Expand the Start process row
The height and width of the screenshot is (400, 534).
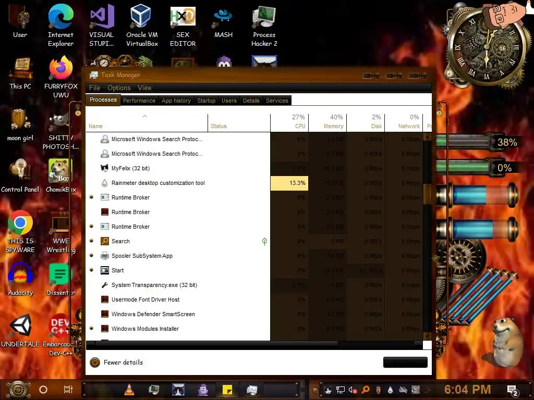(x=91, y=270)
